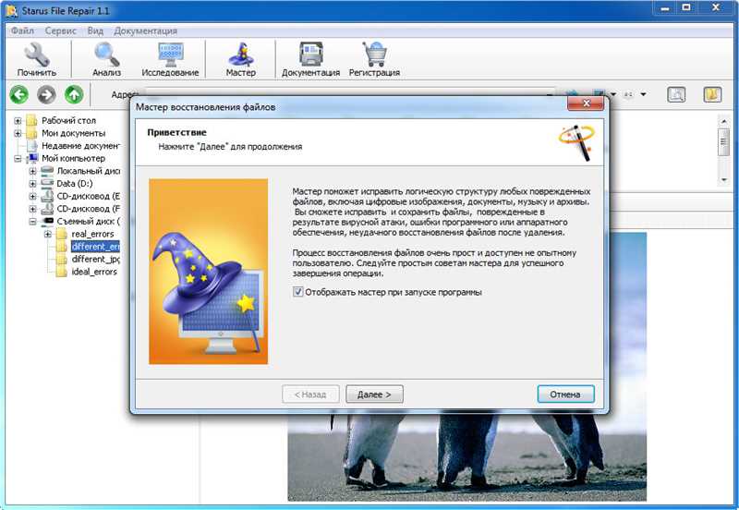This screenshot has width=739, height=510.
Task: Open the Вид menu
Action: [x=95, y=30]
